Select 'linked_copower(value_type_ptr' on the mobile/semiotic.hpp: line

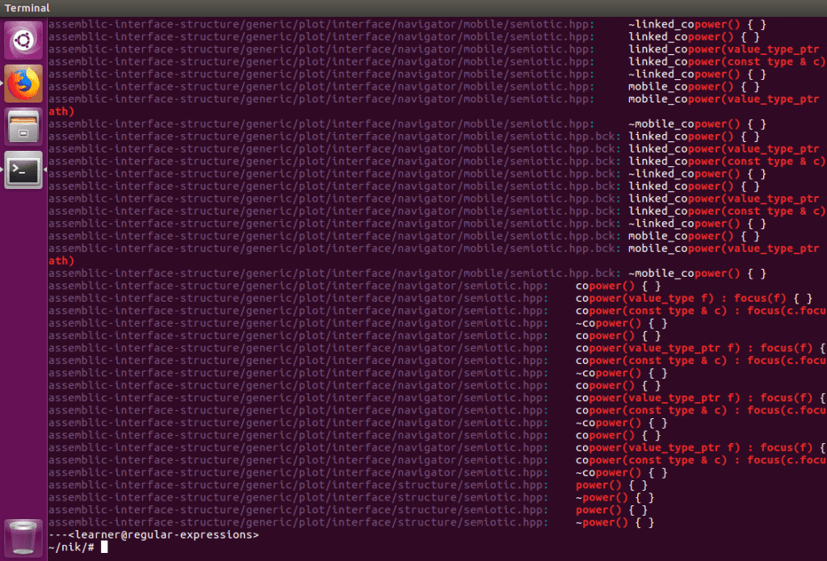pyautogui.click(x=724, y=49)
